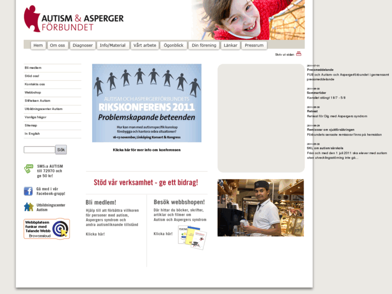Image resolution: width=392 pixels, height=294 pixels.
Task: Open the Hem menu tab
Action: pos(38,45)
